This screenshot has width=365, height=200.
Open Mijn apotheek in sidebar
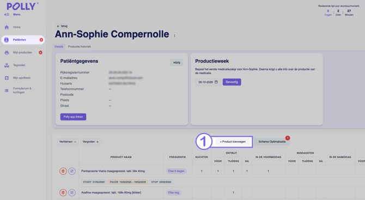pyautogui.click(x=22, y=78)
